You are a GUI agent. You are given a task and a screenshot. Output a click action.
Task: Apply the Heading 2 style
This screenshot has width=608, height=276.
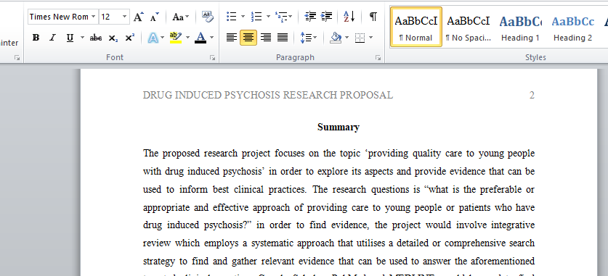click(x=572, y=27)
